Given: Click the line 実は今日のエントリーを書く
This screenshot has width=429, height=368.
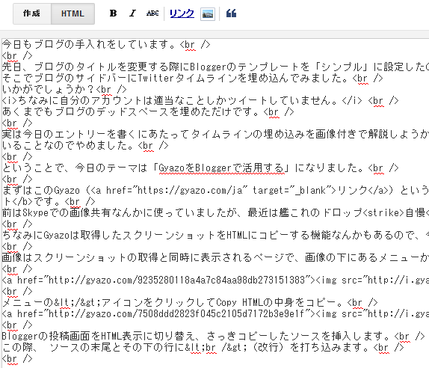Looking at the screenshot, I should point(215,134).
